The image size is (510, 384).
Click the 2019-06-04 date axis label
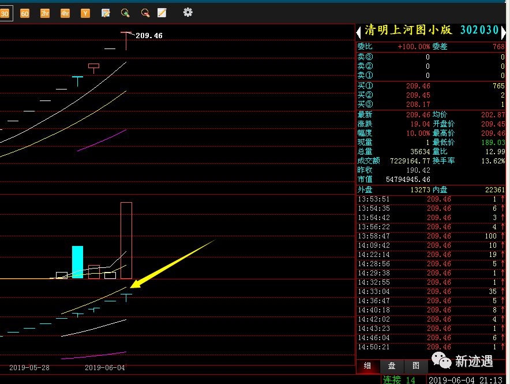[105, 368]
